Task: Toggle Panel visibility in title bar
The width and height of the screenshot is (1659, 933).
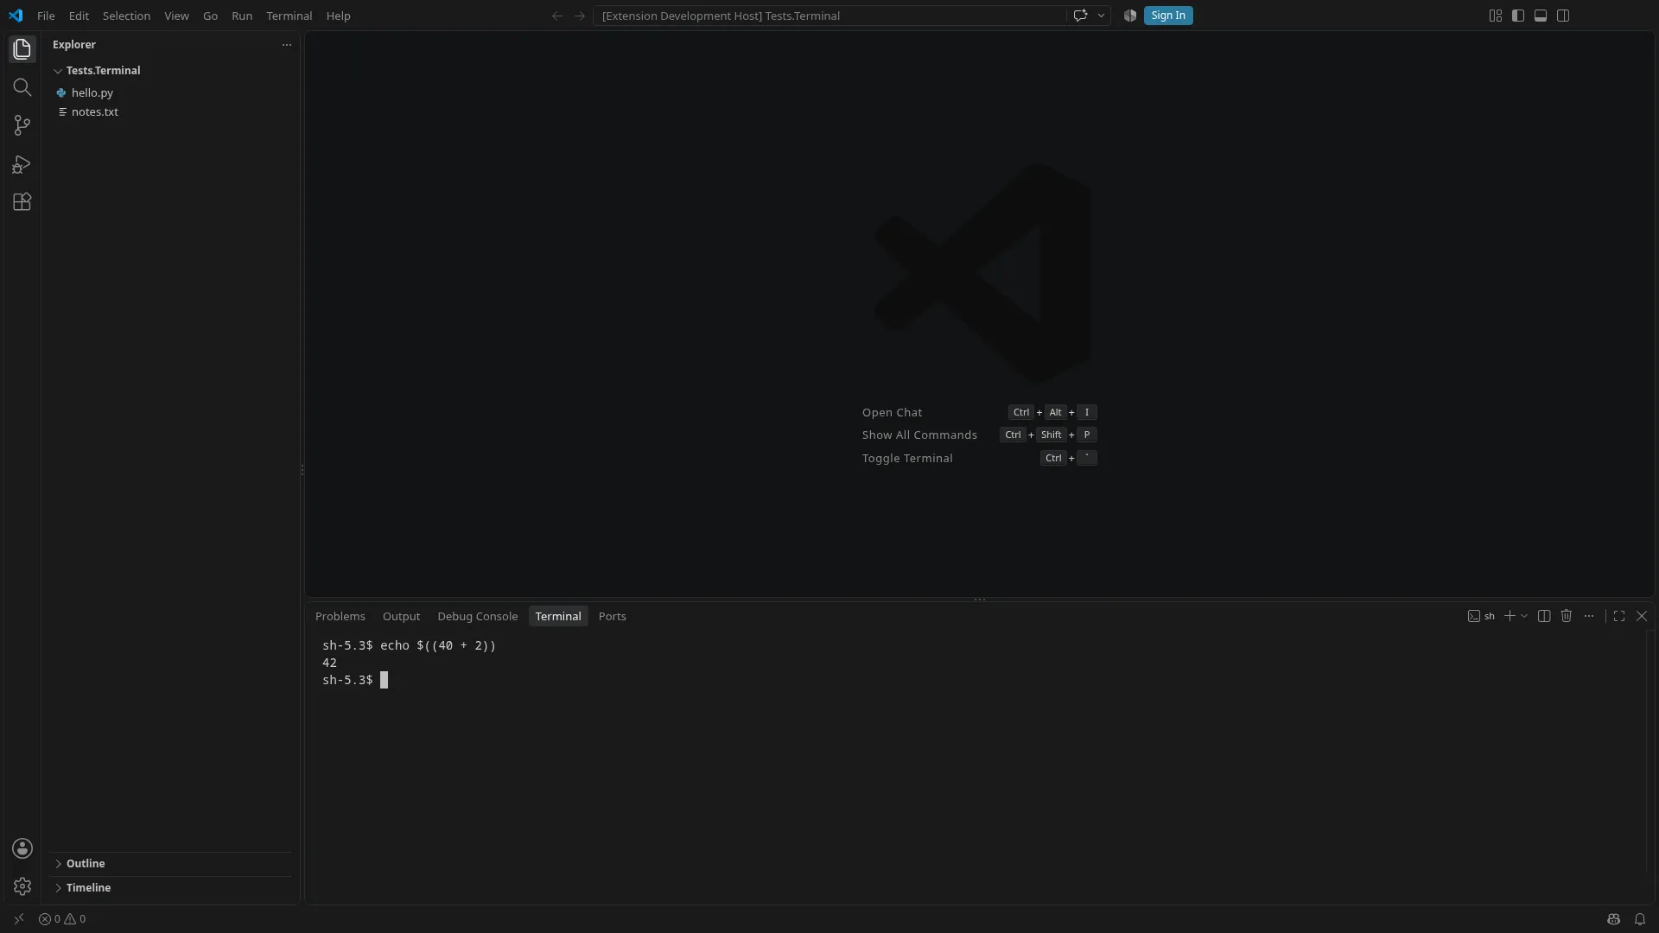Action: coord(1541,16)
